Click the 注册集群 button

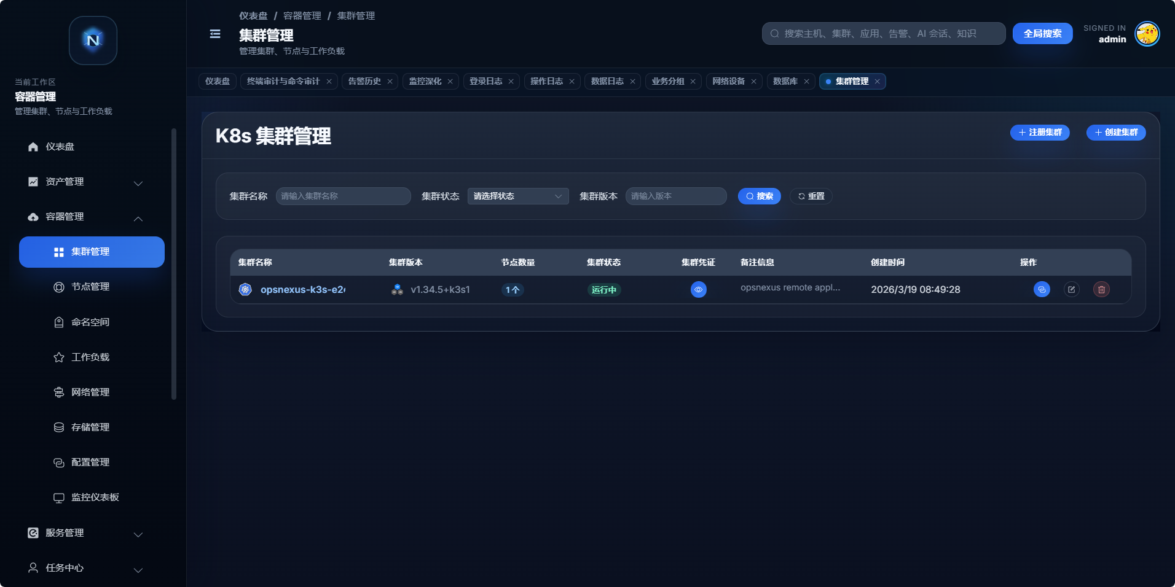click(1040, 133)
